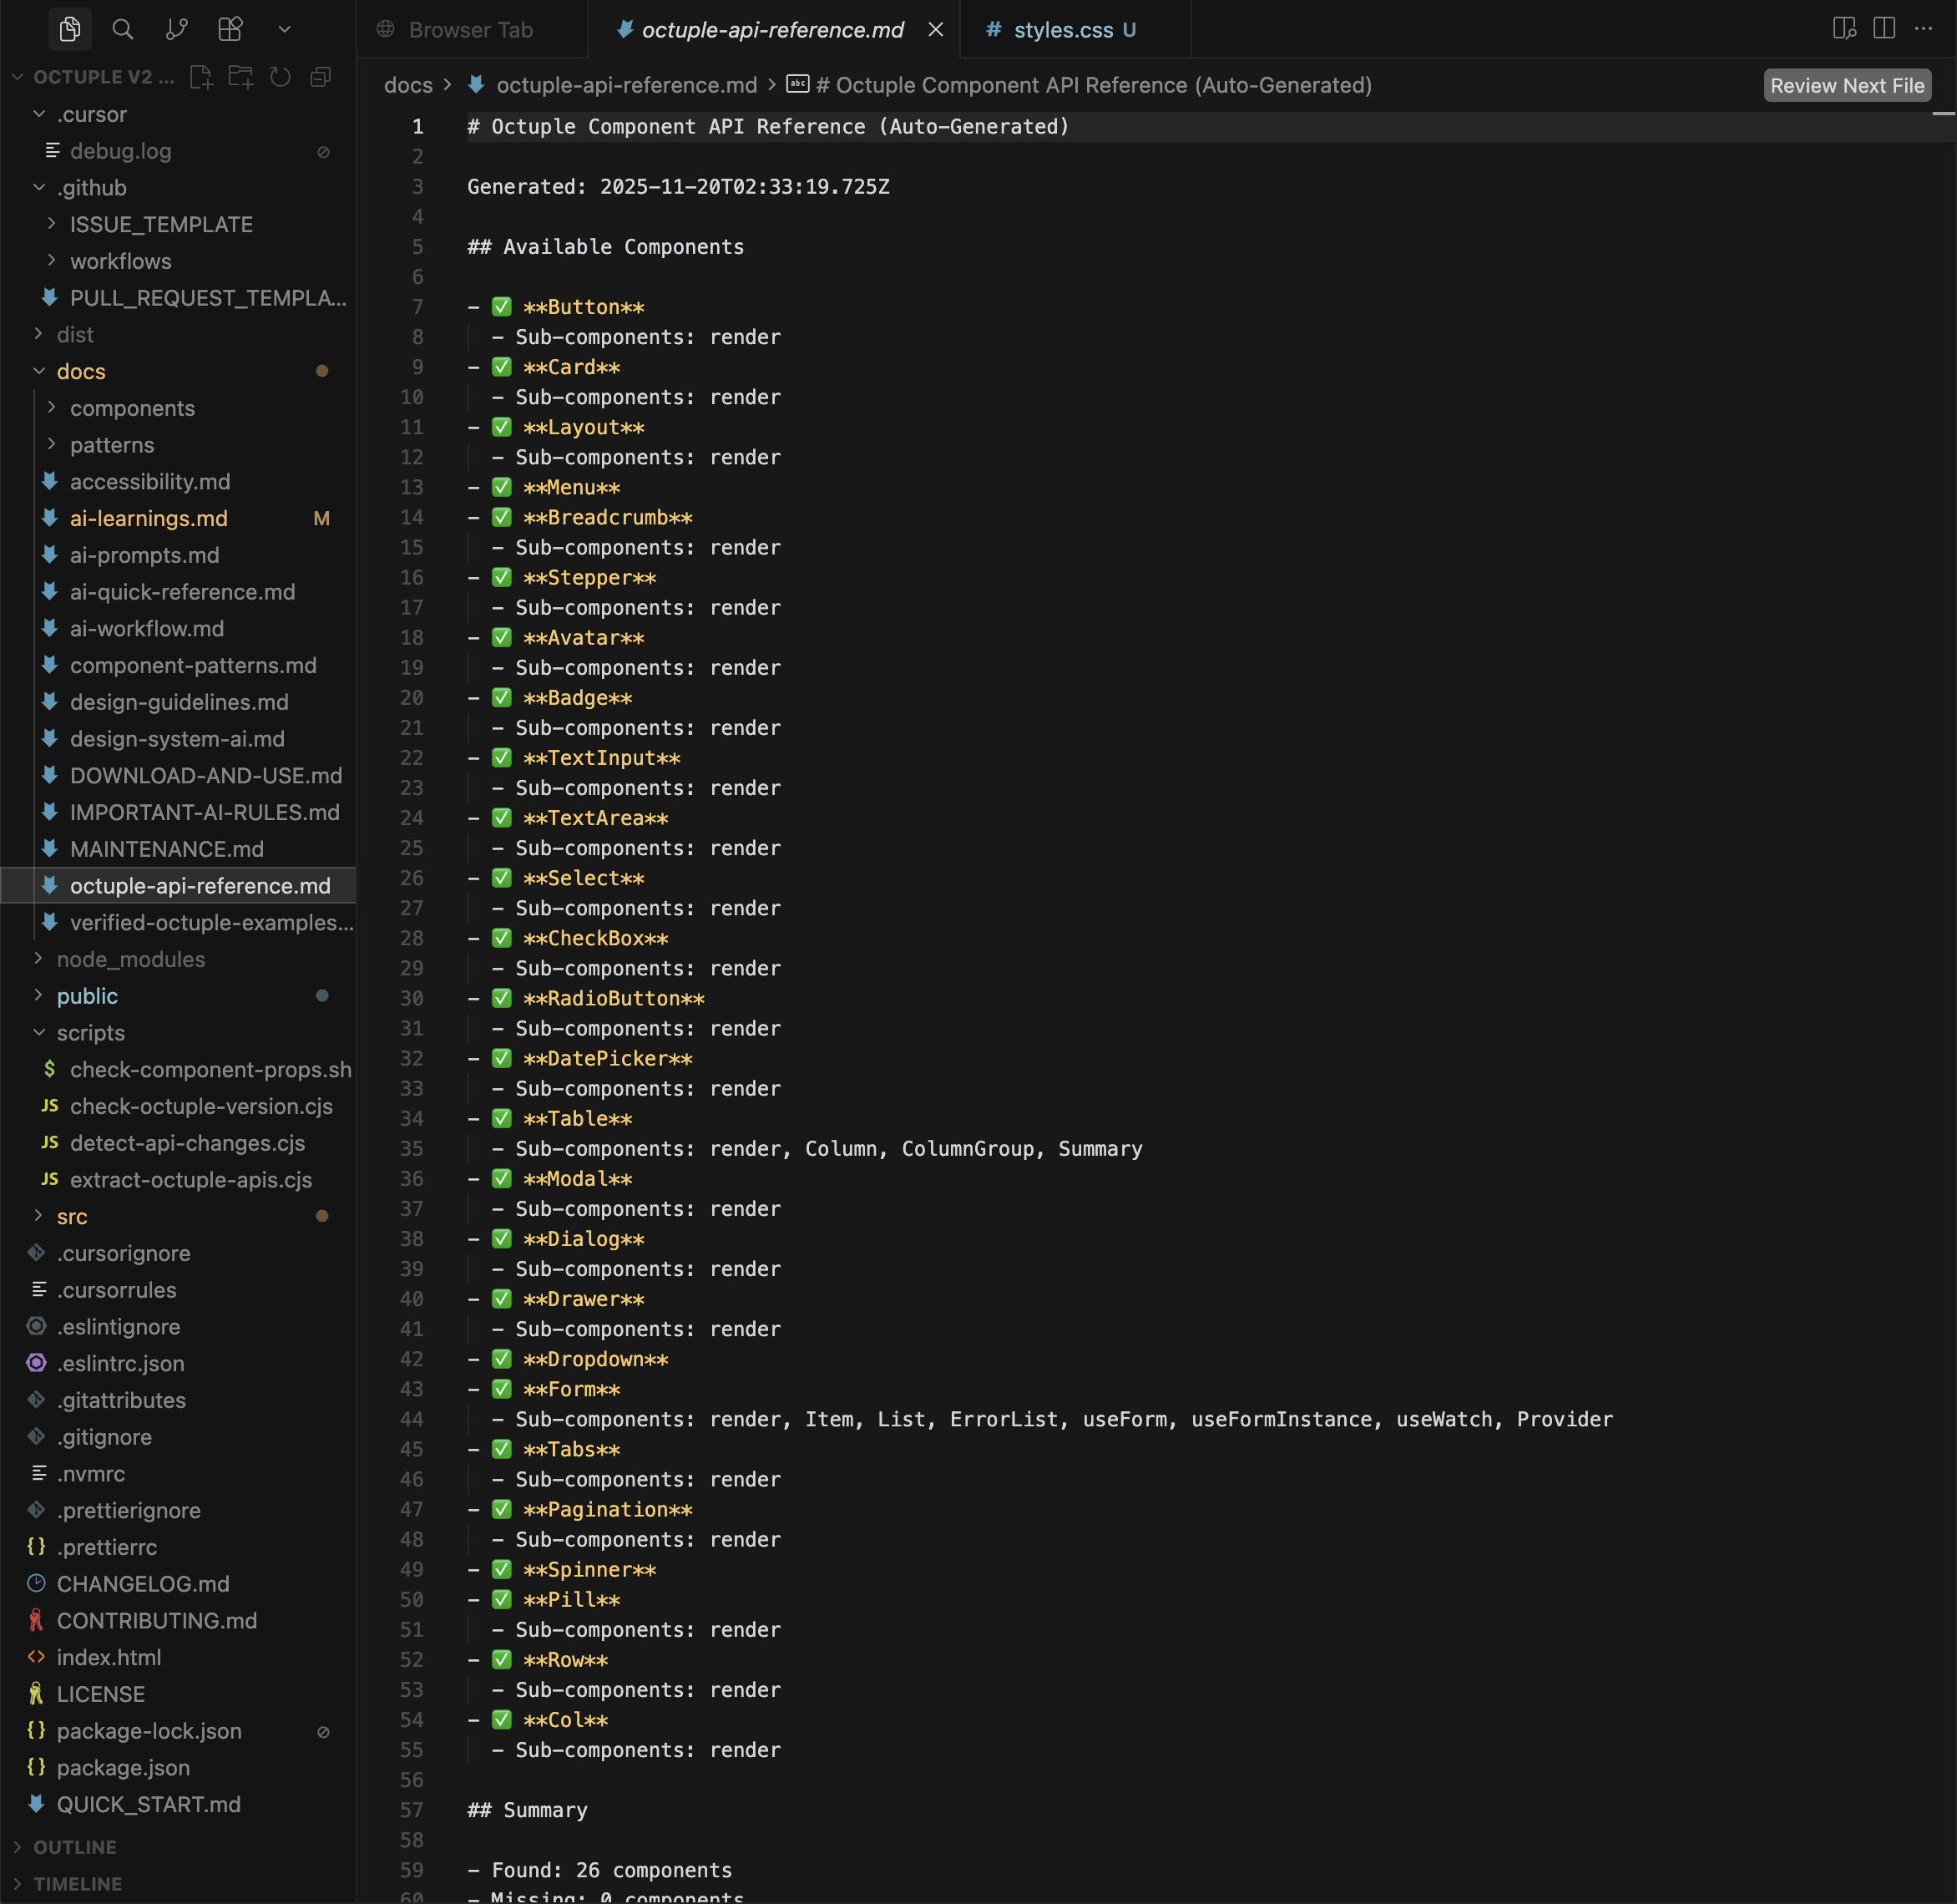Screen dimensions: 1957x1904
Task: Select the ai-learnings.md modified file
Action: [148, 518]
